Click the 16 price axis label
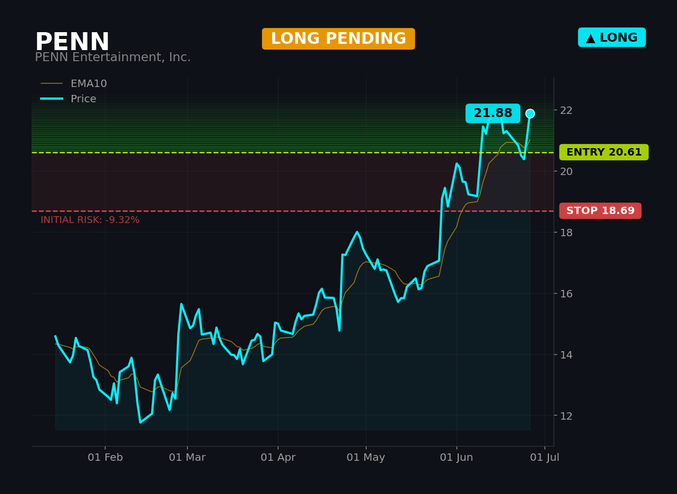This screenshot has height=494, width=677. [x=566, y=294]
